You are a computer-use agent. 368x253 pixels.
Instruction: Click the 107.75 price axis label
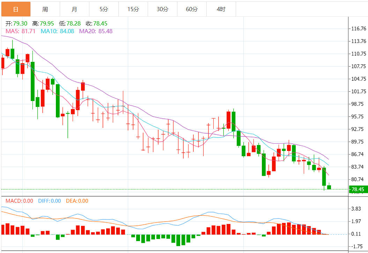(x=359, y=66)
